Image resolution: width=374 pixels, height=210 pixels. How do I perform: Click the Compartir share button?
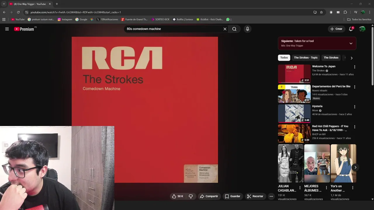point(209,196)
